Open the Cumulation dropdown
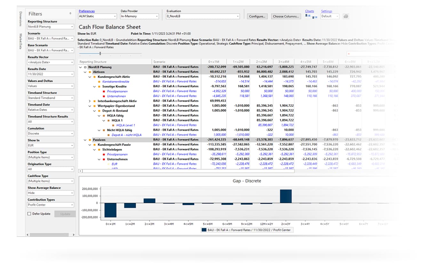 point(51,134)
